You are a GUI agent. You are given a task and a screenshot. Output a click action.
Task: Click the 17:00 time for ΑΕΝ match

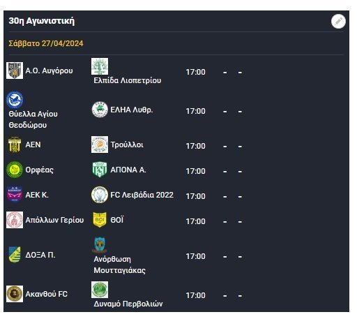pos(195,146)
